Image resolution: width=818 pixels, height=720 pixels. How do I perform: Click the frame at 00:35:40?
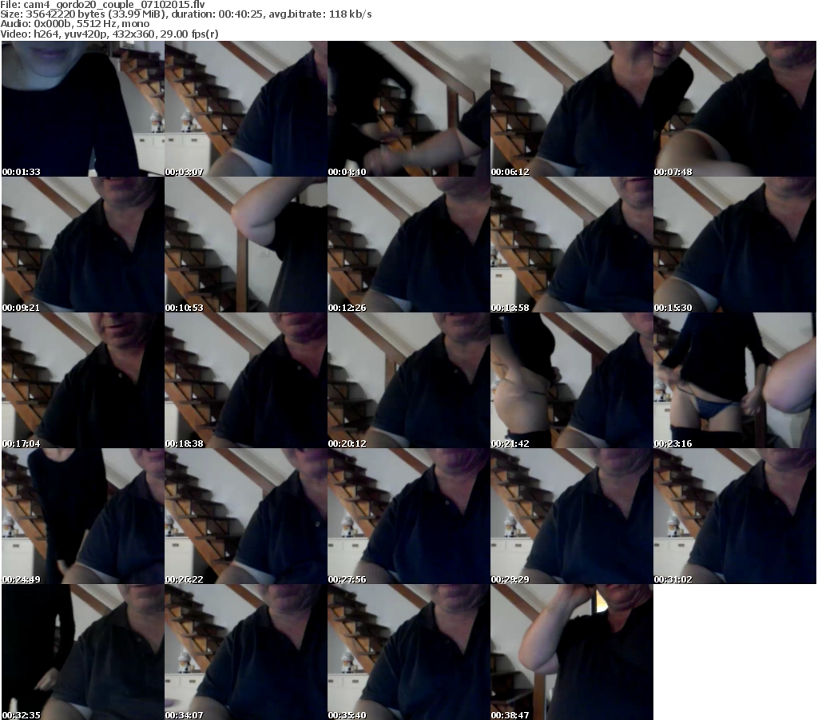click(408, 652)
